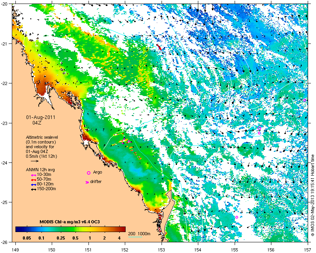Click the Argo float marker near 155°E, 25.4°S
The image size is (316, 253).
point(237,217)
